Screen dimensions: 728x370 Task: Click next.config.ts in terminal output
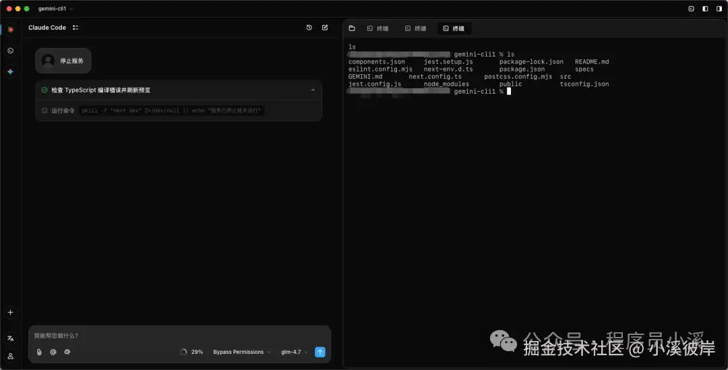[x=435, y=77]
